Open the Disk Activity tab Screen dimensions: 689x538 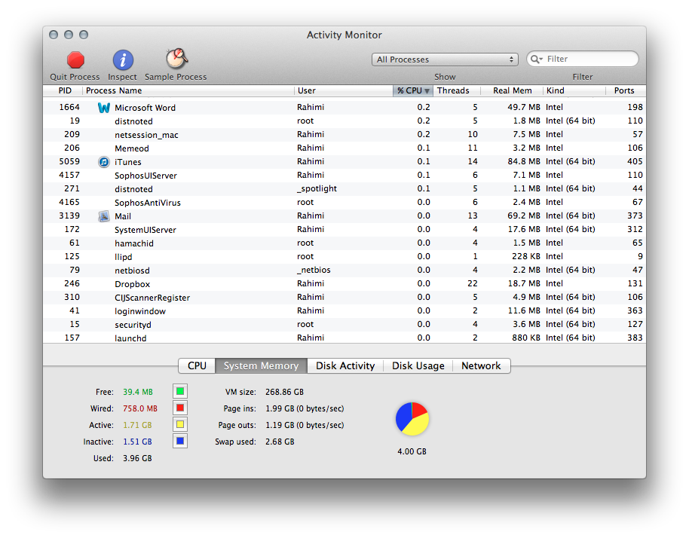pos(345,366)
